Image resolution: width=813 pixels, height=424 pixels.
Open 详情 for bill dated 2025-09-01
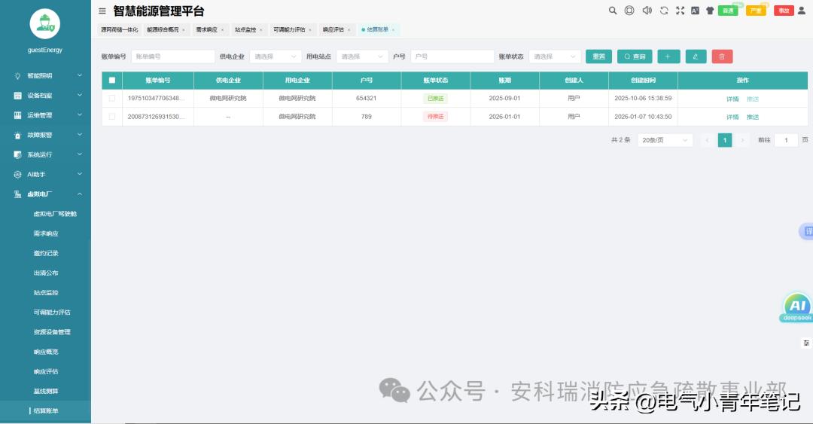click(732, 99)
